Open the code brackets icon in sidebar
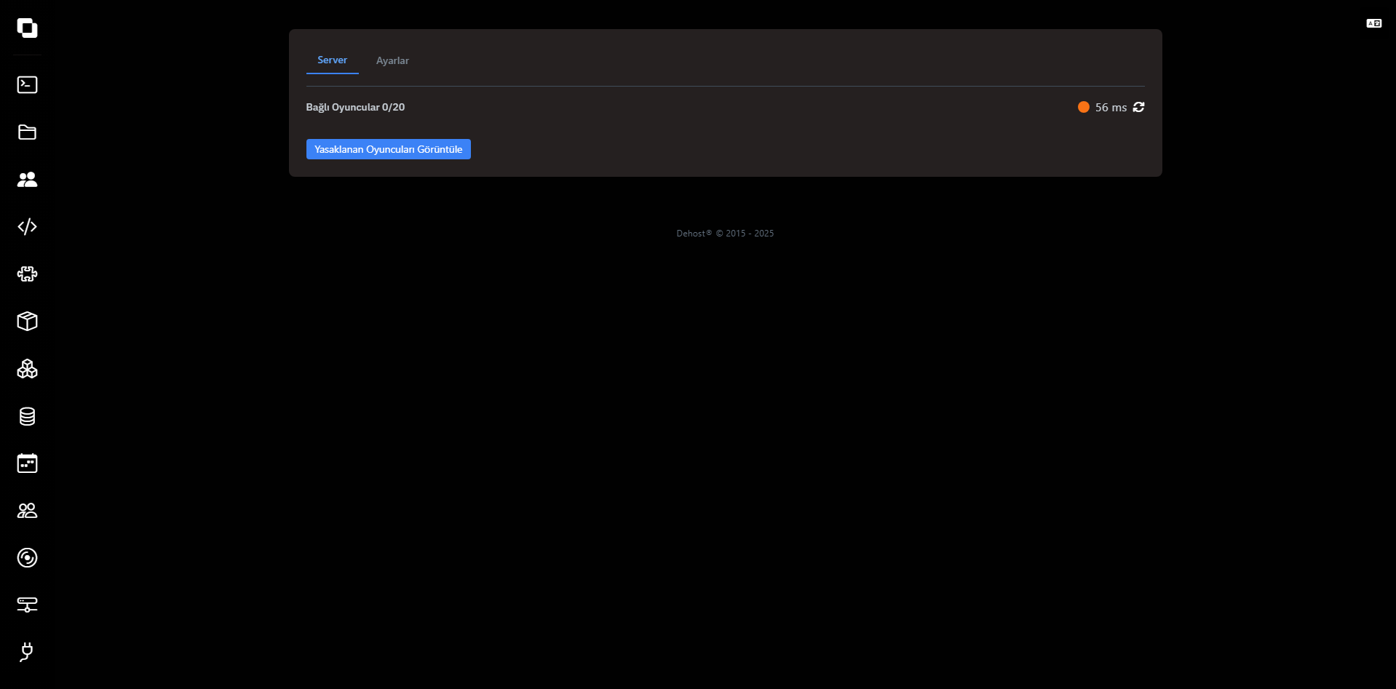Viewport: 1396px width, 689px height. (27, 227)
